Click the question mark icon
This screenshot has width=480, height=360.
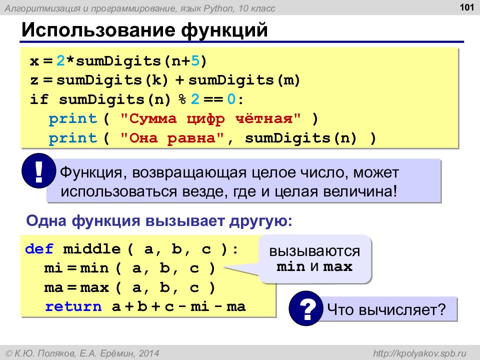(306, 308)
